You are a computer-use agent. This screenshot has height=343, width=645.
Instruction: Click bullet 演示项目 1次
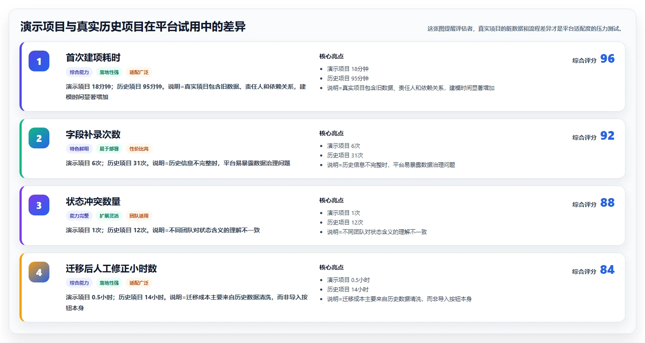[x=344, y=213]
